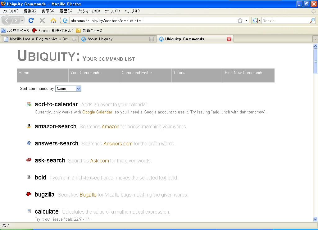Click the B icon beside bold

[29, 177]
